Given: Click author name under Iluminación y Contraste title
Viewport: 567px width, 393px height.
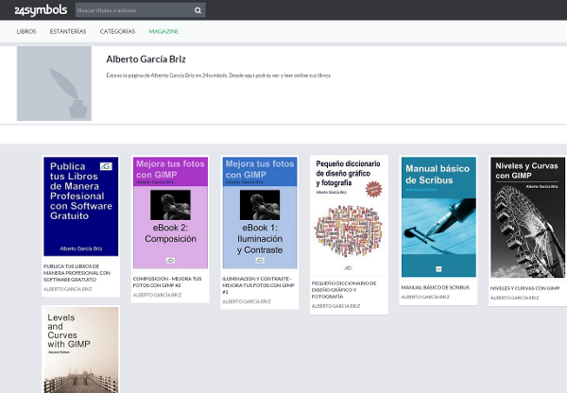Looking at the screenshot, I should click(x=247, y=301).
